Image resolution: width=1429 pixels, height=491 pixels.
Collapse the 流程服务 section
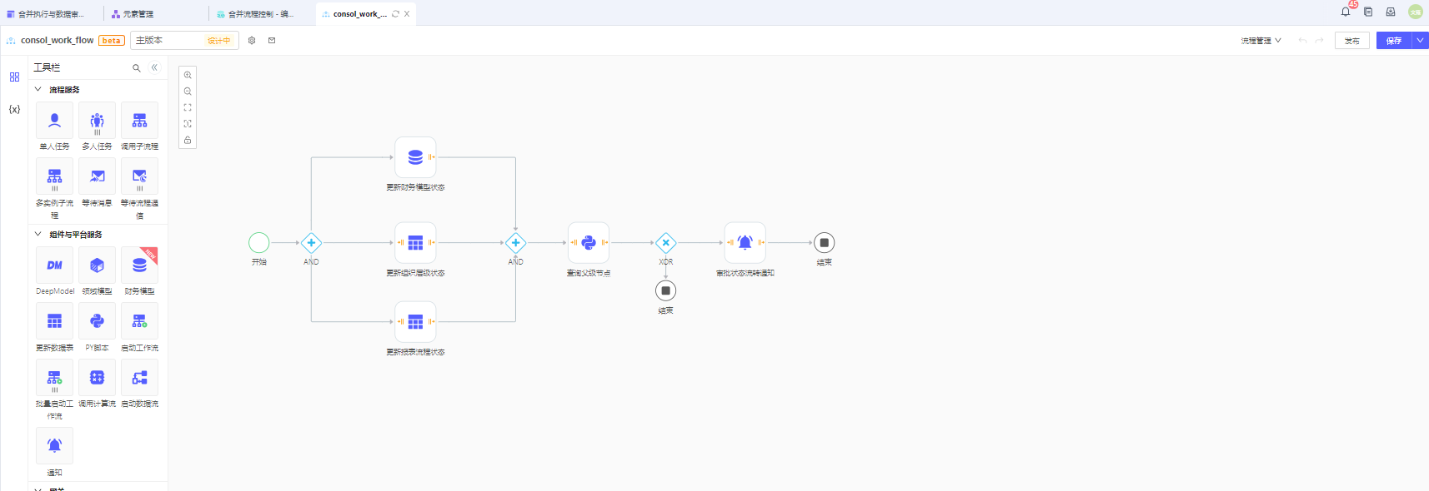click(x=38, y=89)
